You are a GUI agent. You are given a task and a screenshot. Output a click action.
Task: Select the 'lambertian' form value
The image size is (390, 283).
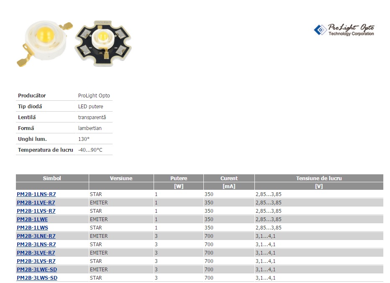point(90,128)
